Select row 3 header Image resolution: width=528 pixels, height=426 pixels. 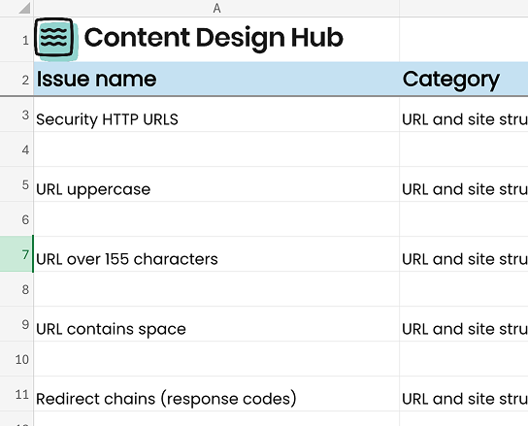(16, 115)
